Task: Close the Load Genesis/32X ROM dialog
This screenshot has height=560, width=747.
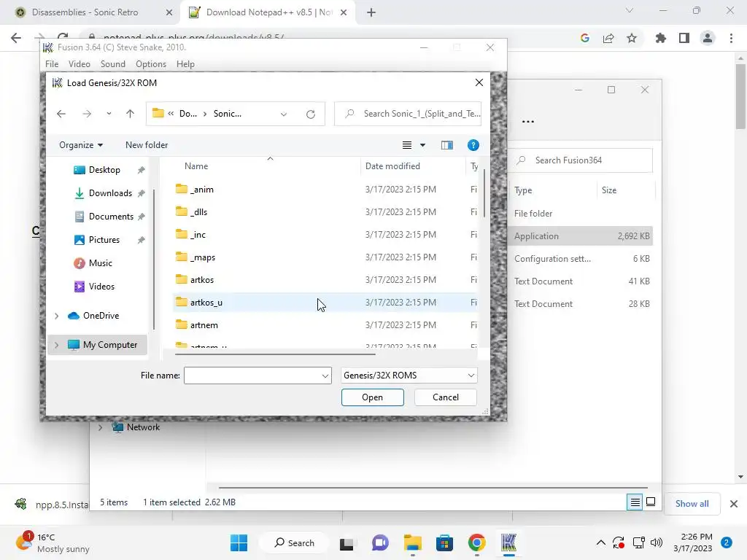Action: pyautogui.click(x=479, y=83)
